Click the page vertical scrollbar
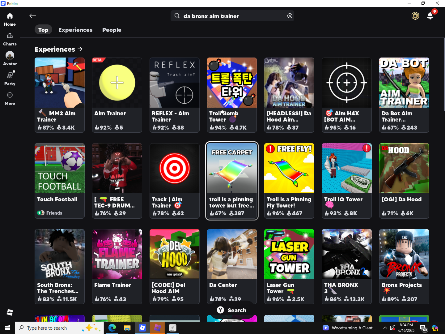Screen dimensions: 445x334 (444, 74)
